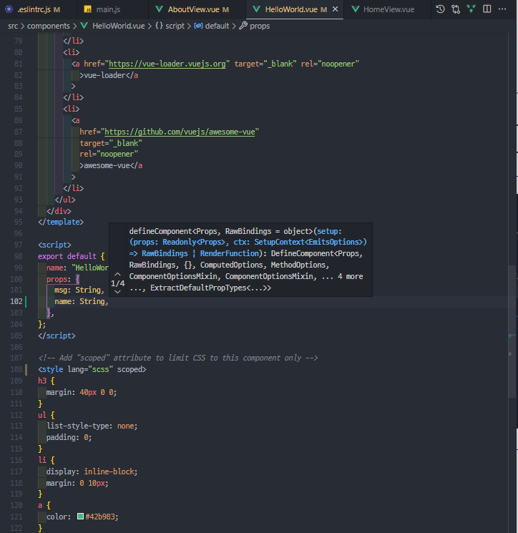Click the closing </ul> tag
This screenshot has height=533, width=518.
65,200
